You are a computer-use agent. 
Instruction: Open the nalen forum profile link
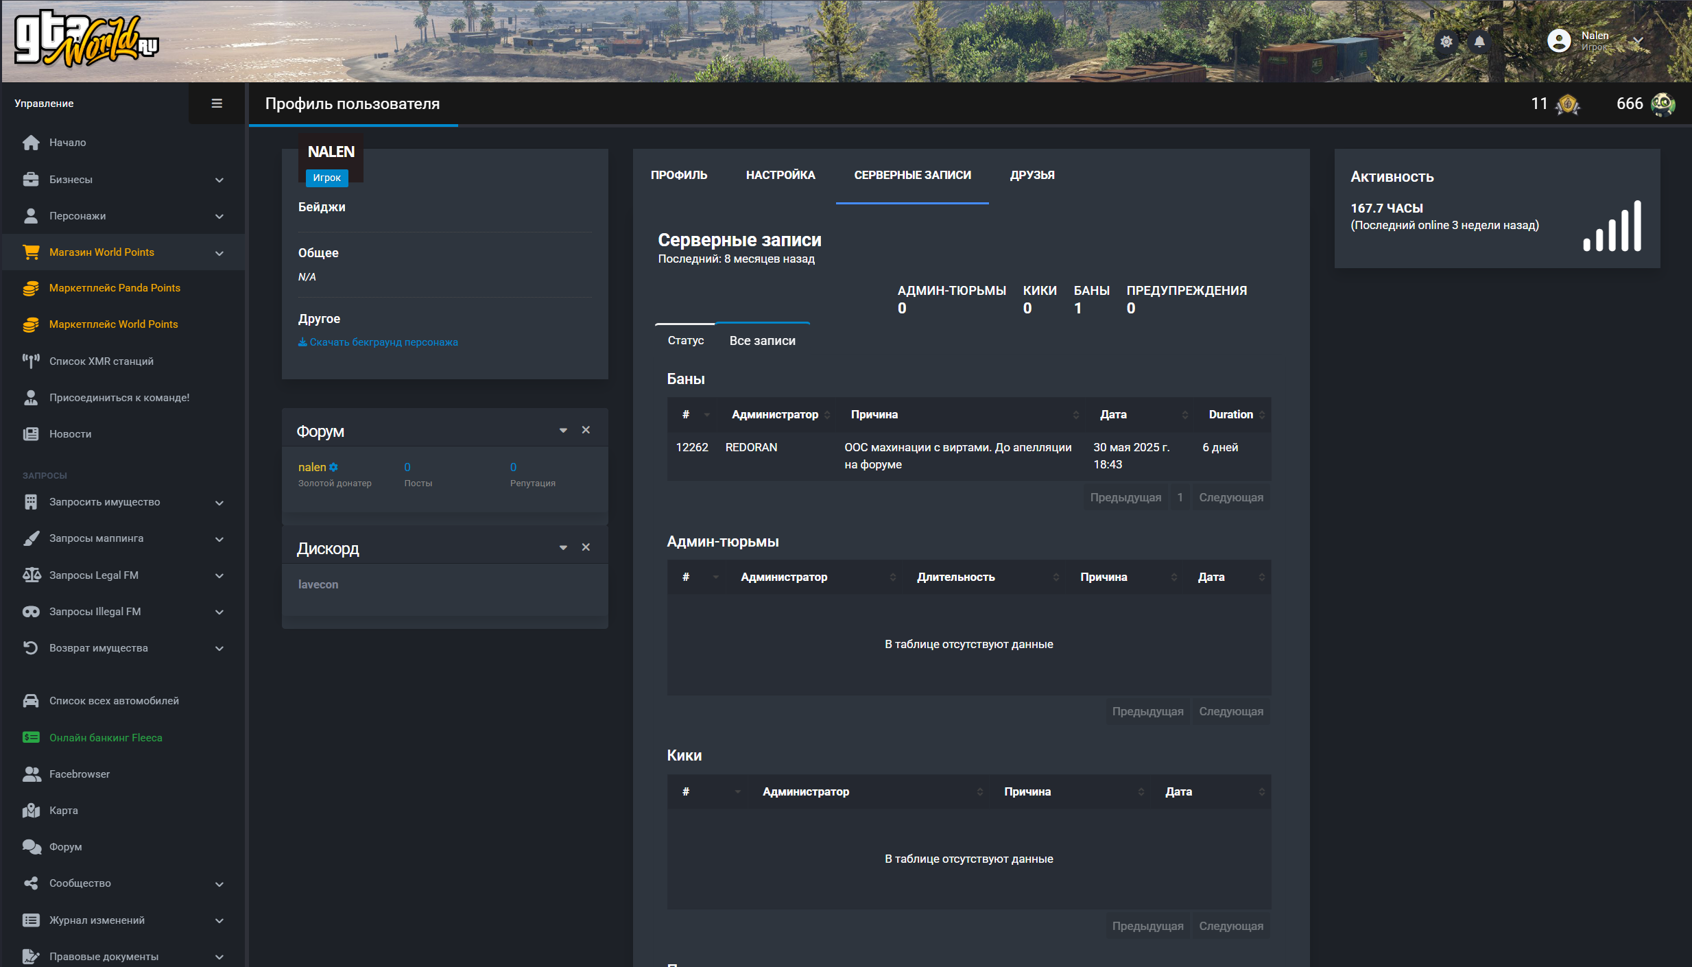pos(312,467)
